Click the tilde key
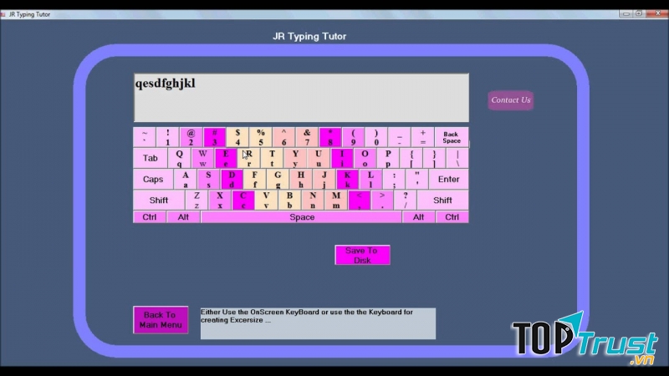The image size is (669, 376). coord(145,137)
